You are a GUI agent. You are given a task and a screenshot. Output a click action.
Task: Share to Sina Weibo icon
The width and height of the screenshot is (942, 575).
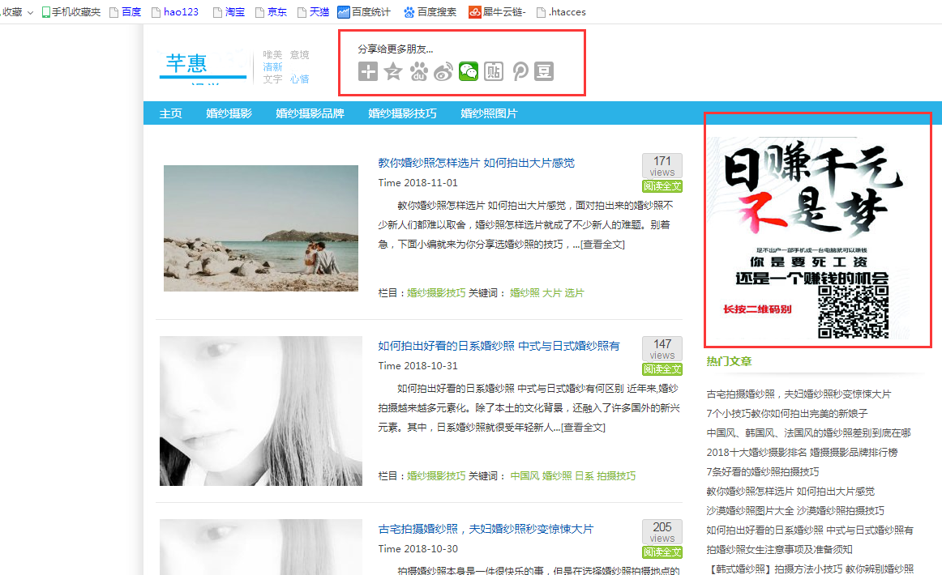click(443, 71)
